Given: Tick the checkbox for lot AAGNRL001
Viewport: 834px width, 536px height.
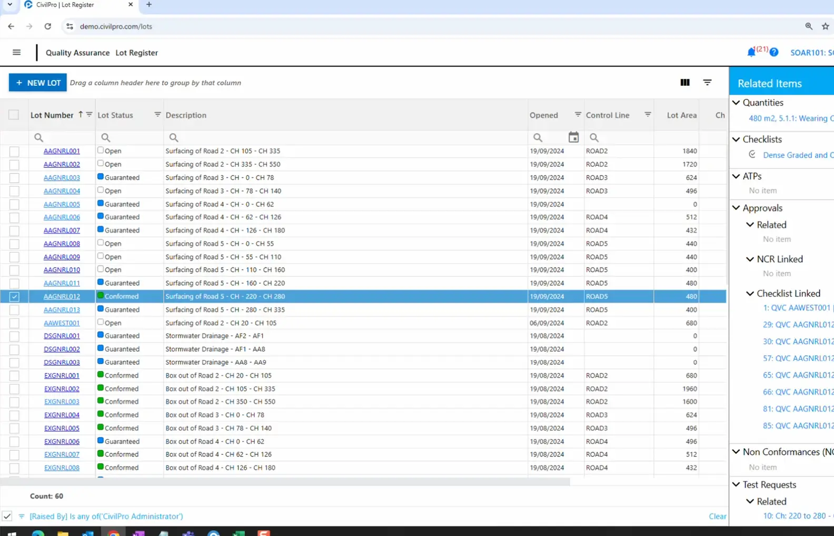Looking at the screenshot, I should coord(14,151).
